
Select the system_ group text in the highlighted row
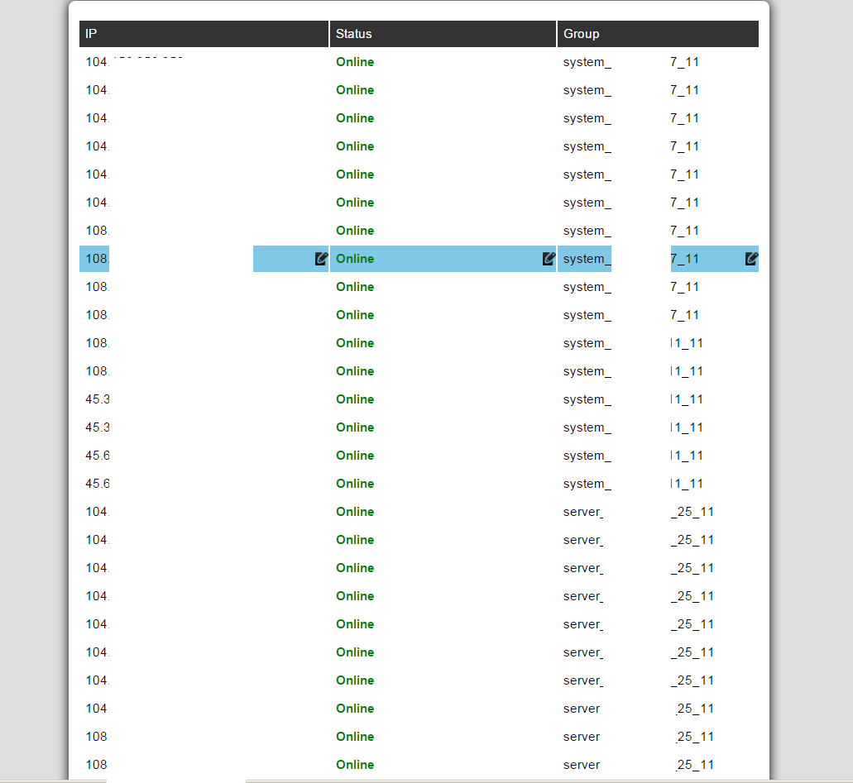(x=587, y=260)
